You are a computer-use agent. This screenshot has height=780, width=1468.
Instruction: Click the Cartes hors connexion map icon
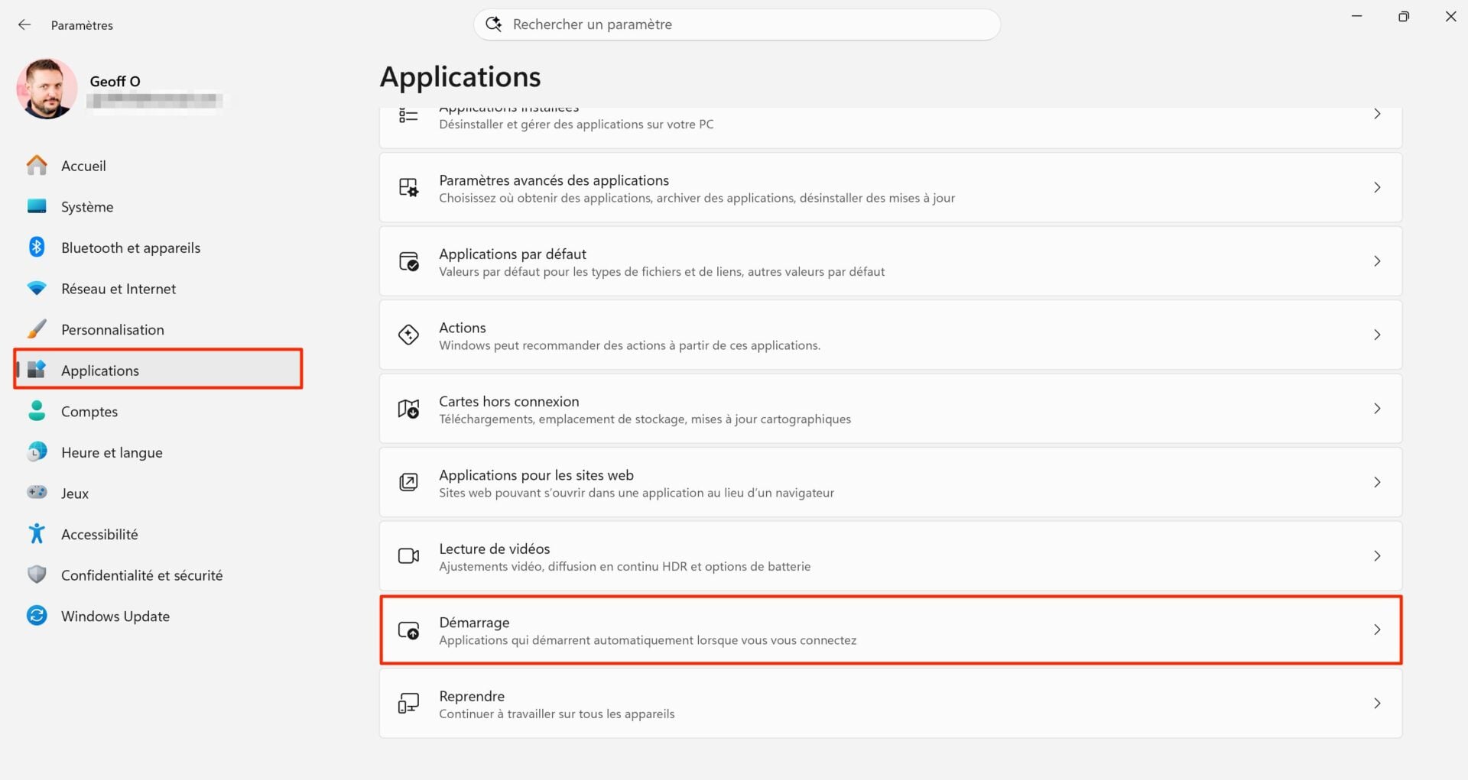click(x=408, y=409)
